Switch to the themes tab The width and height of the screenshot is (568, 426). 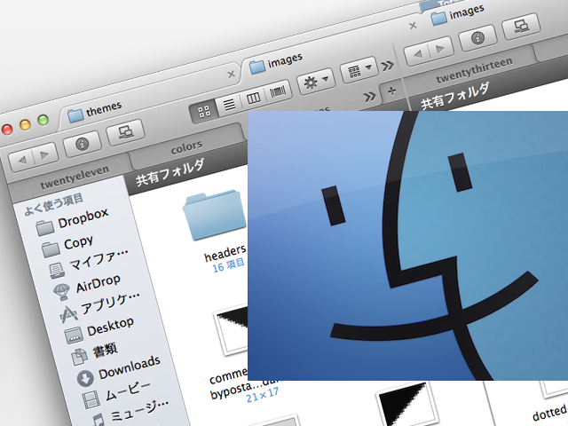click(95, 112)
